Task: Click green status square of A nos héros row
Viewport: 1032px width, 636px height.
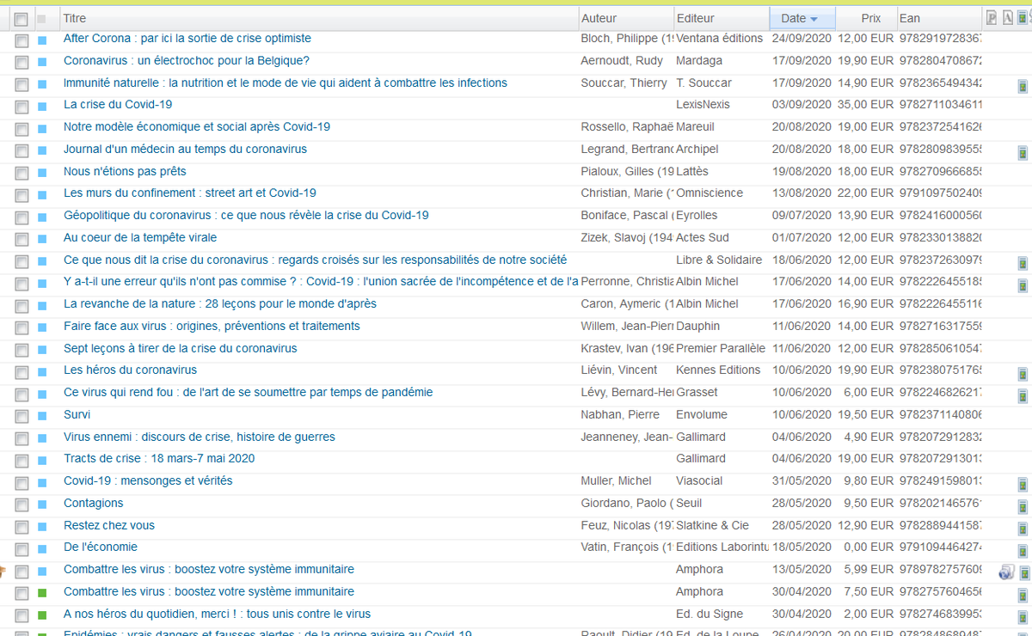Action: [x=42, y=615]
